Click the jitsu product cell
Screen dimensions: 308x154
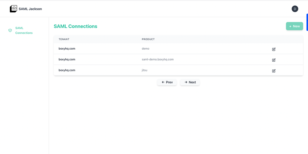click(144, 70)
